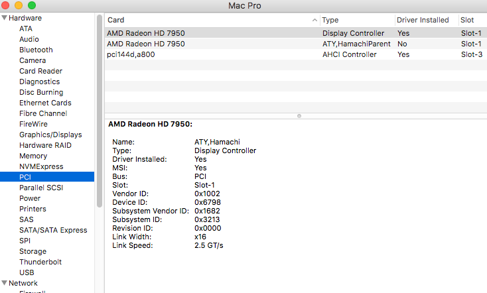The width and height of the screenshot is (487, 293).
Task: Open the Disc Burning category
Action: (41, 92)
